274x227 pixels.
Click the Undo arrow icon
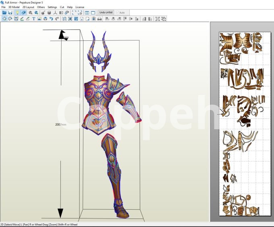[51, 19]
